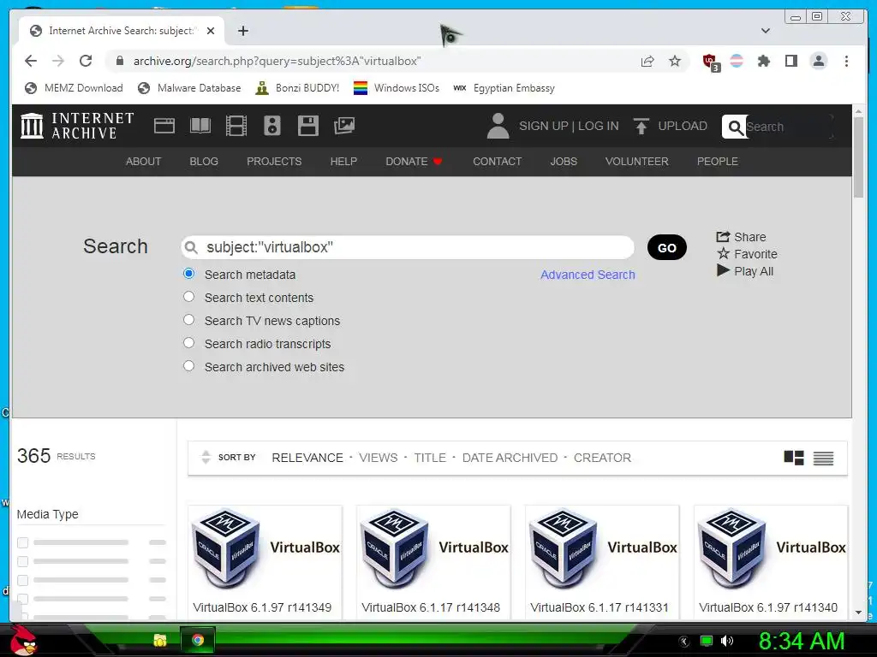877x657 pixels.
Task: Click the share page icon in the address bar
Action: coord(647,61)
